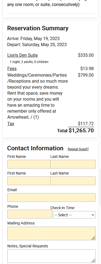Viewport: 101px width, 264px height.
Task: Open the Check-in Time dropdown
Action: [74, 215]
